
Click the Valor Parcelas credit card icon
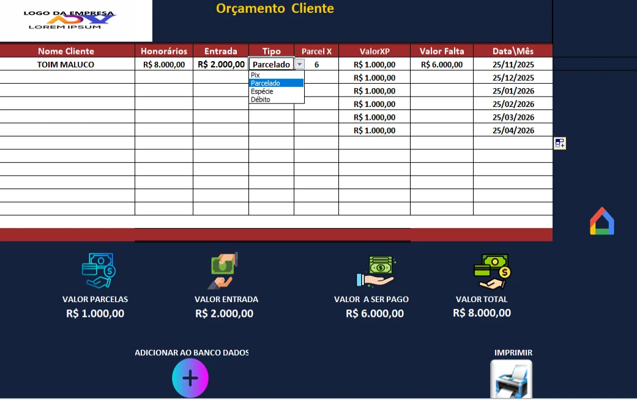pyautogui.click(x=99, y=270)
